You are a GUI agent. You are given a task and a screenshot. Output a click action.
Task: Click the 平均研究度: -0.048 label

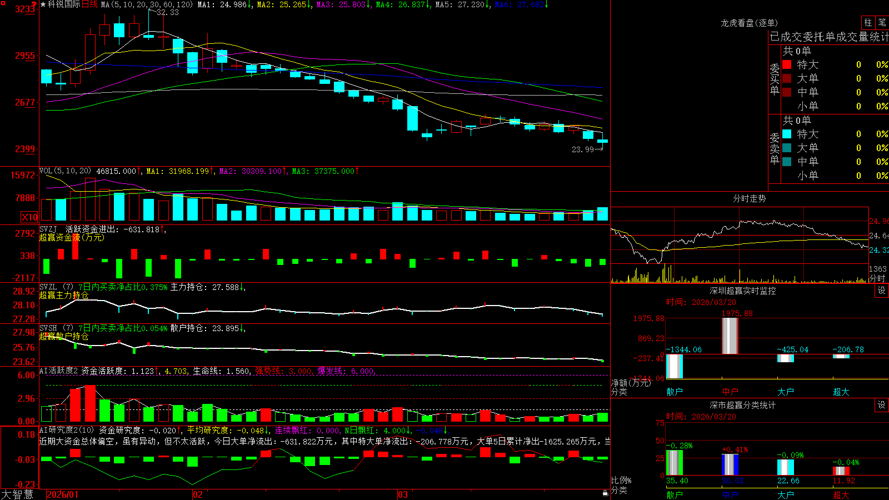coord(227,430)
